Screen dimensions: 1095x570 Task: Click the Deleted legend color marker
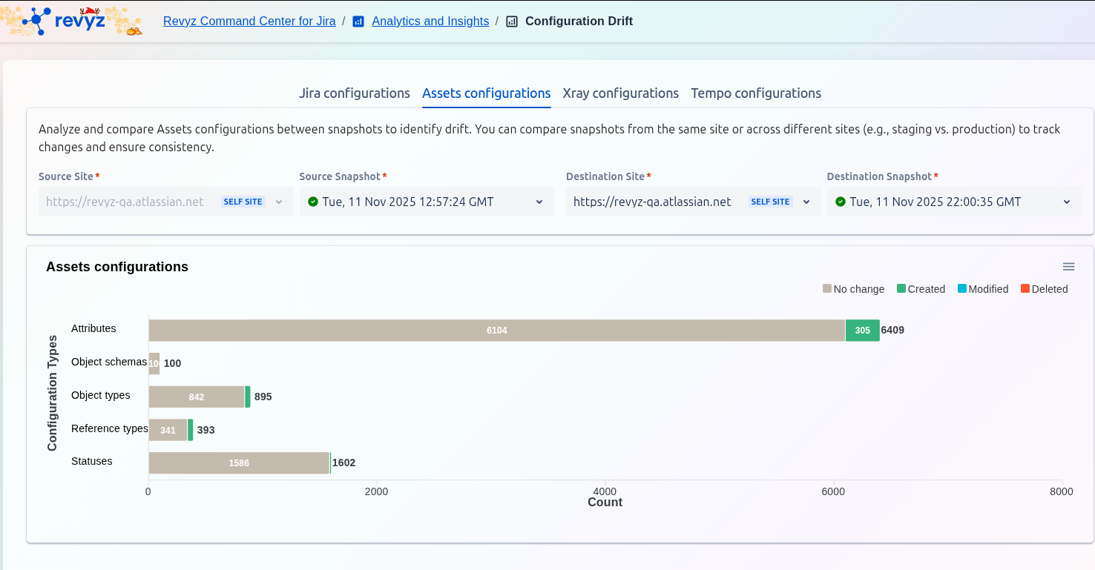[x=1025, y=289]
